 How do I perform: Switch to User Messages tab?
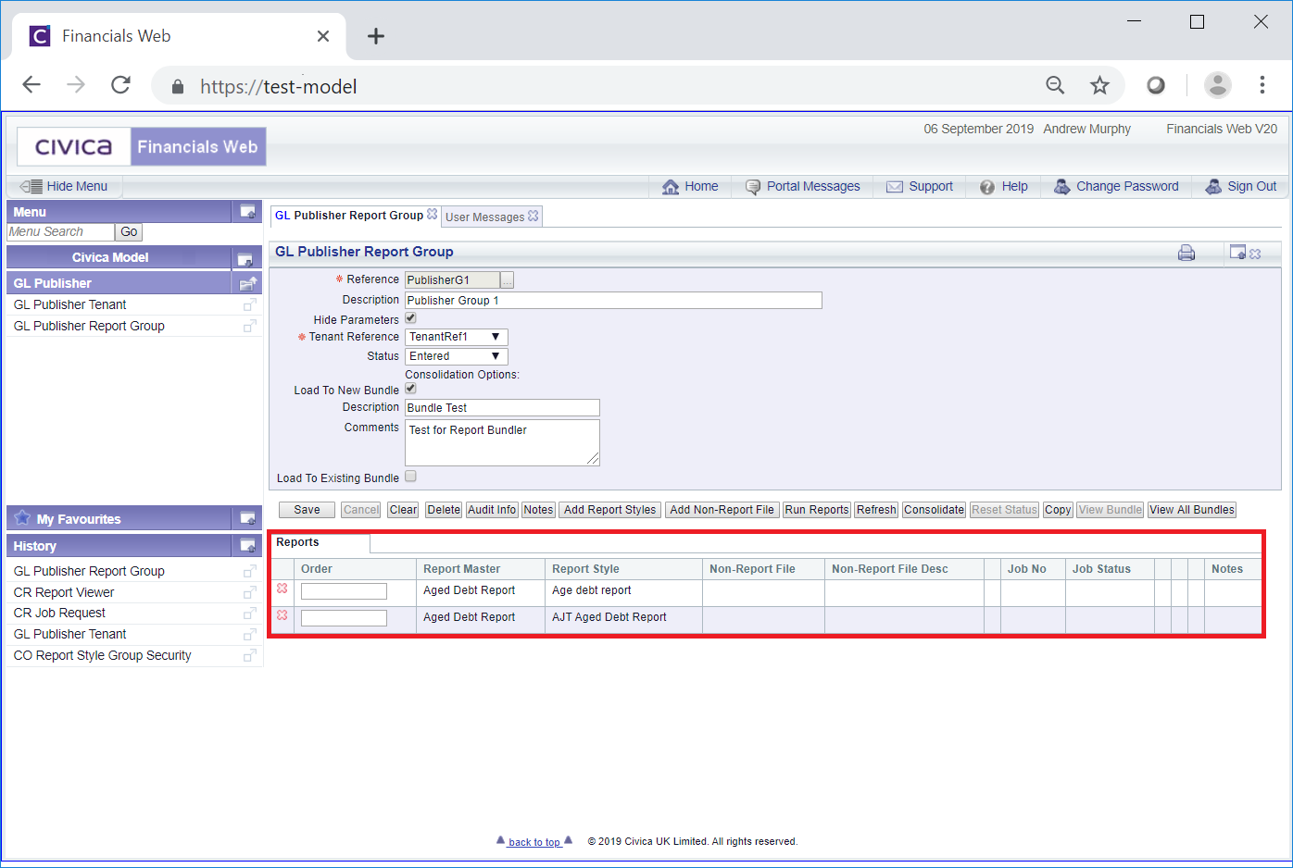(x=484, y=217)
